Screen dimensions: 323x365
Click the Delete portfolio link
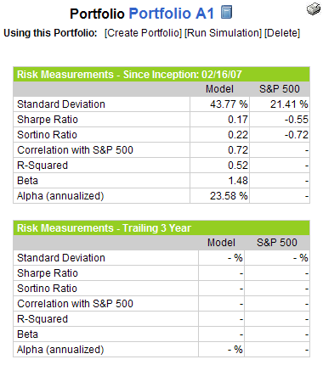click(x=282, y=33)
